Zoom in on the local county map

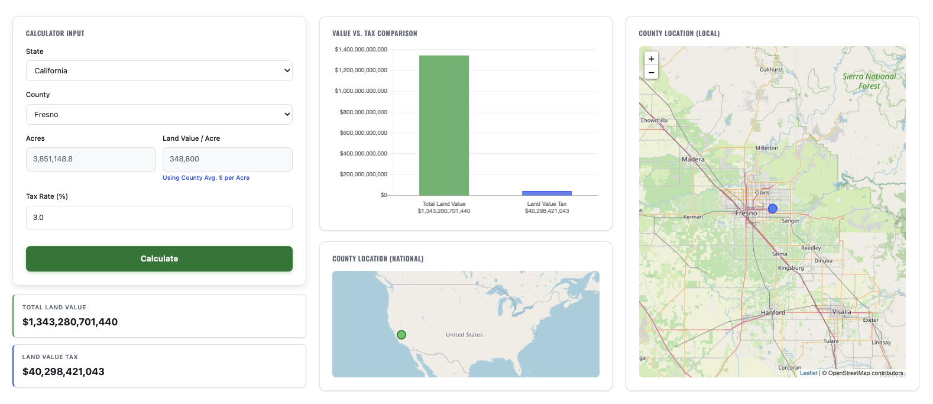tap(651, 59)
